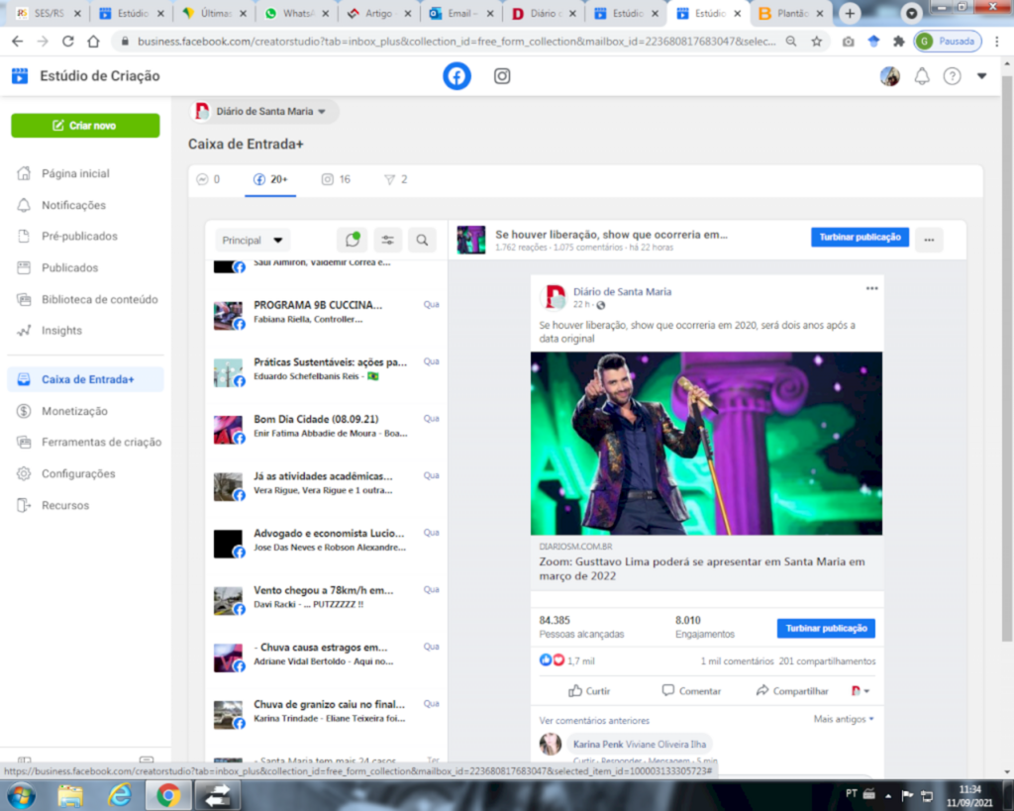Image resolution: width=1014 pixels, height=811 pixels.
Task: Click browser reload button
Action: tap(68, 42)
